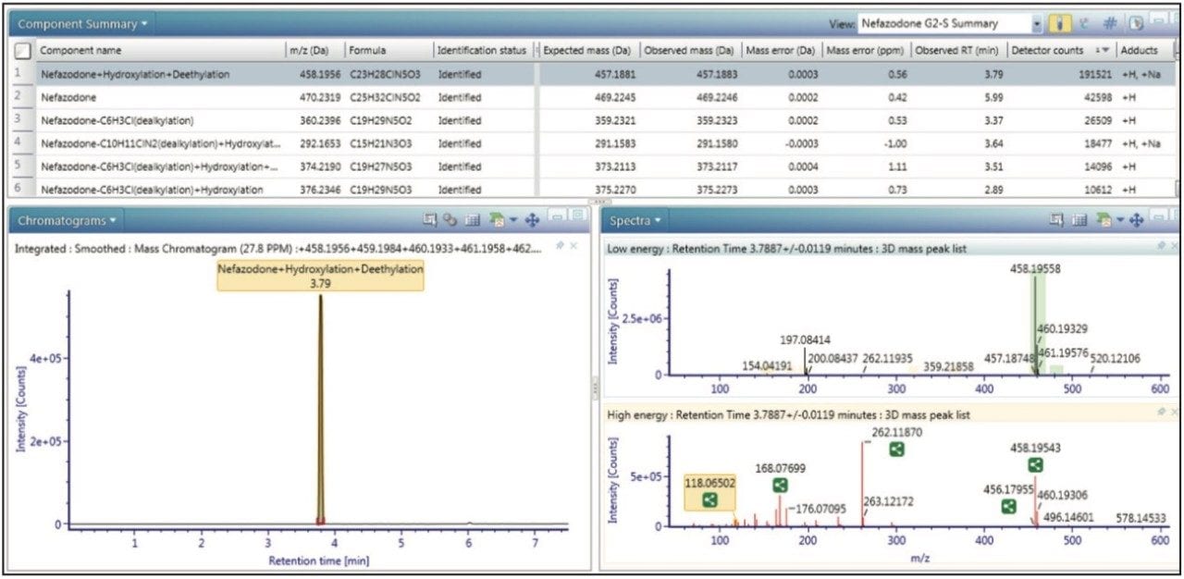Viewport: 1184px width, 579px height.
Task: Click the chain-link icon in the Chromatograms toolbar
Action: tap(450, 220)
